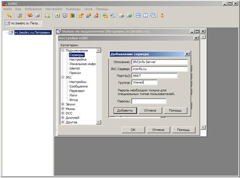Click the About figure icon ending the toolbar
This screenshot has height=178, width=240.
tap(162, 16)
